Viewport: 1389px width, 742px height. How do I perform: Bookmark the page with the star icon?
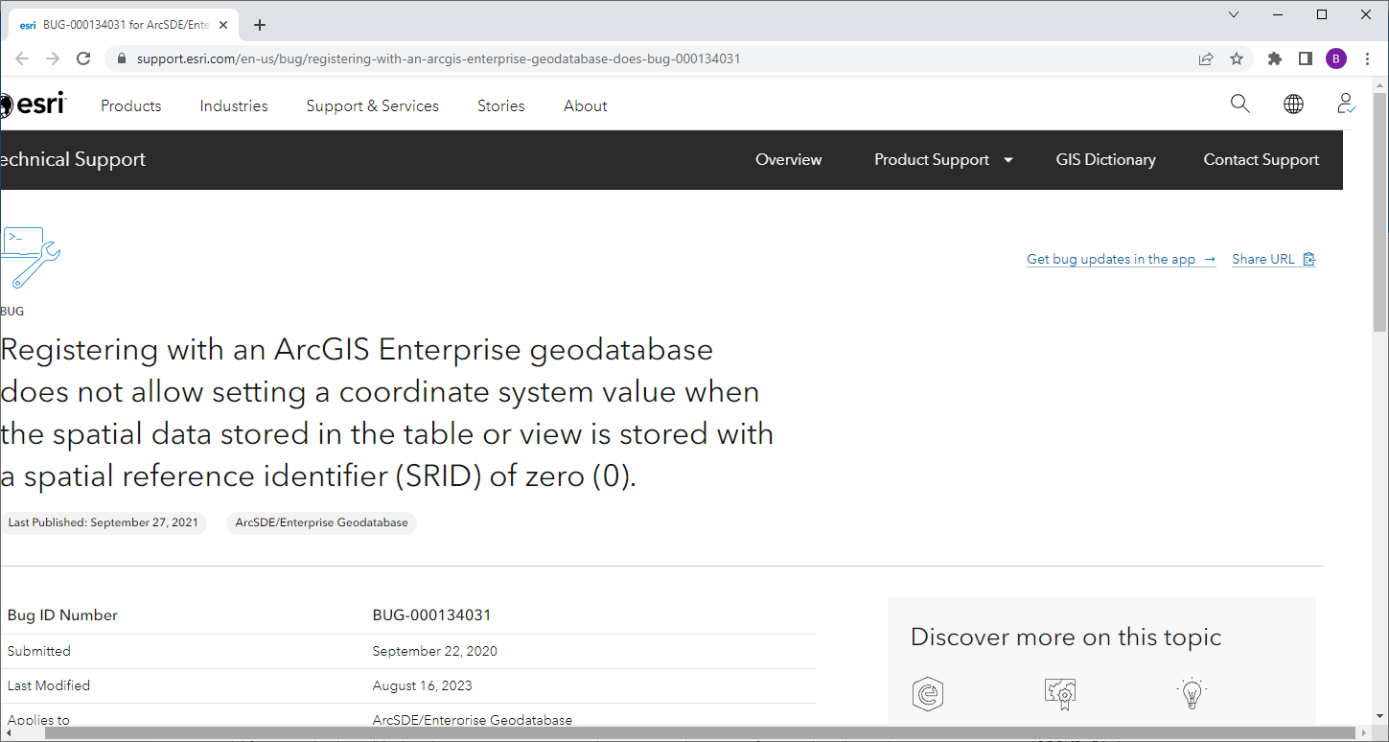1237,58
